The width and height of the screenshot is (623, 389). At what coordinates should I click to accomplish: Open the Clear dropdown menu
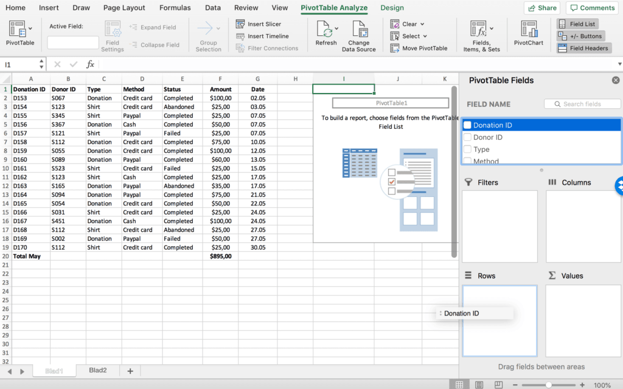tap(408, 24)
